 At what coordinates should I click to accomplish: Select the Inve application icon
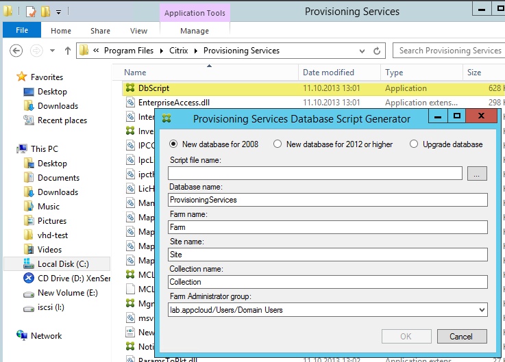coord(130,131)
